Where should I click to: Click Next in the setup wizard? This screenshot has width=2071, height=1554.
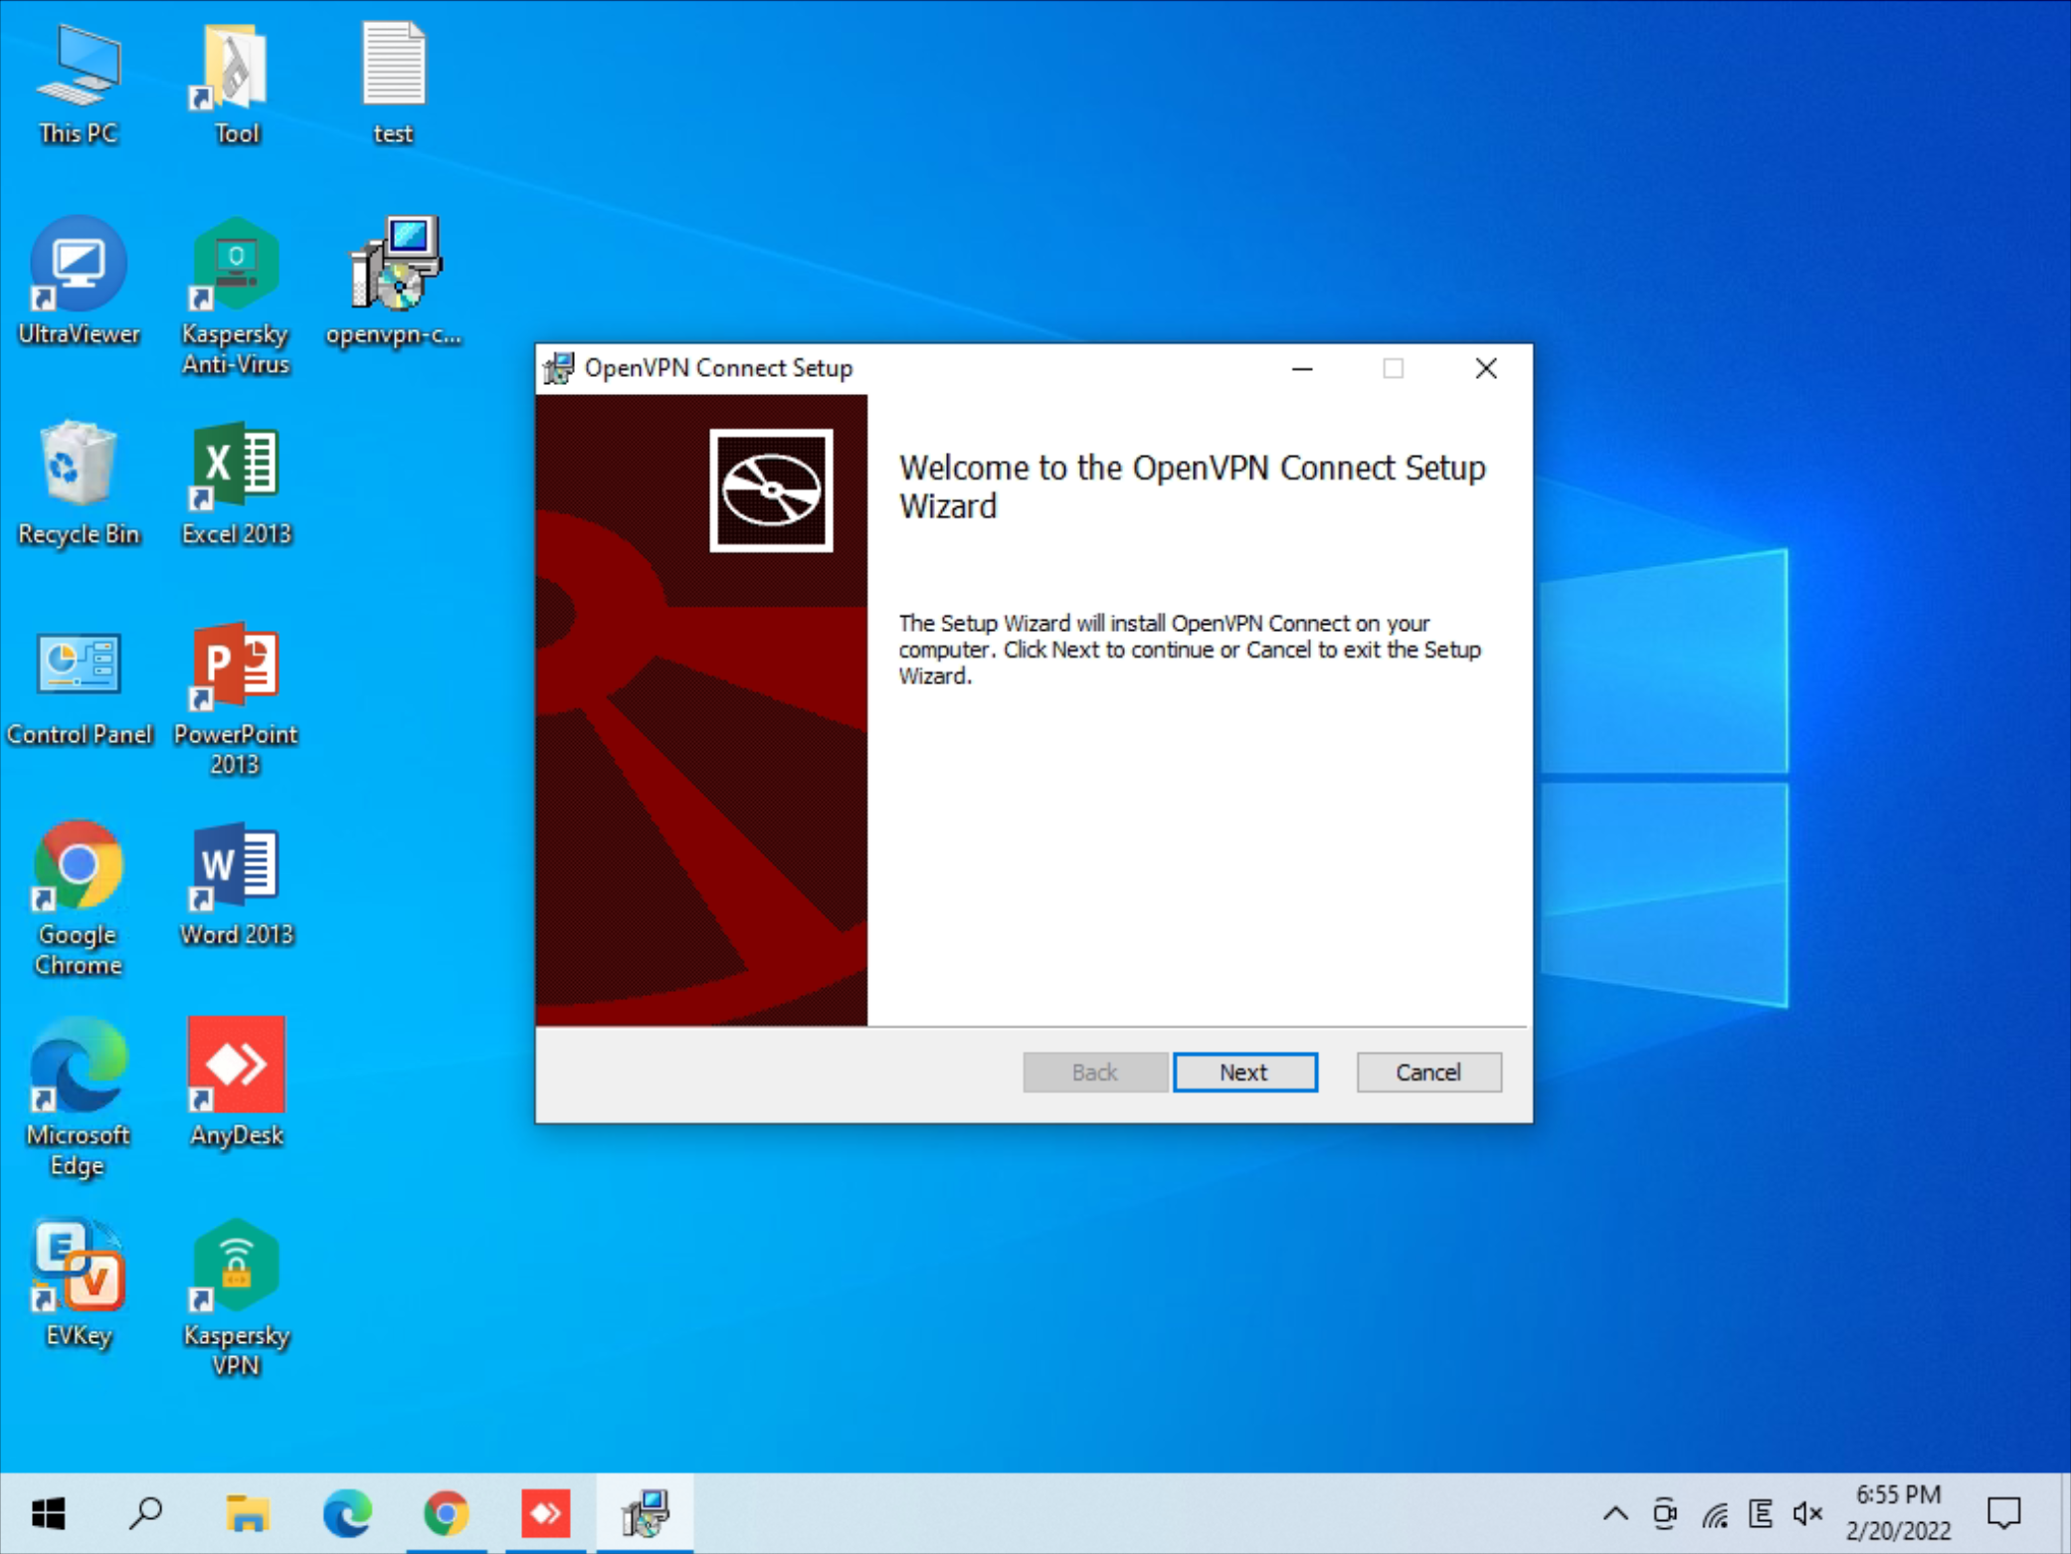1244,1071
